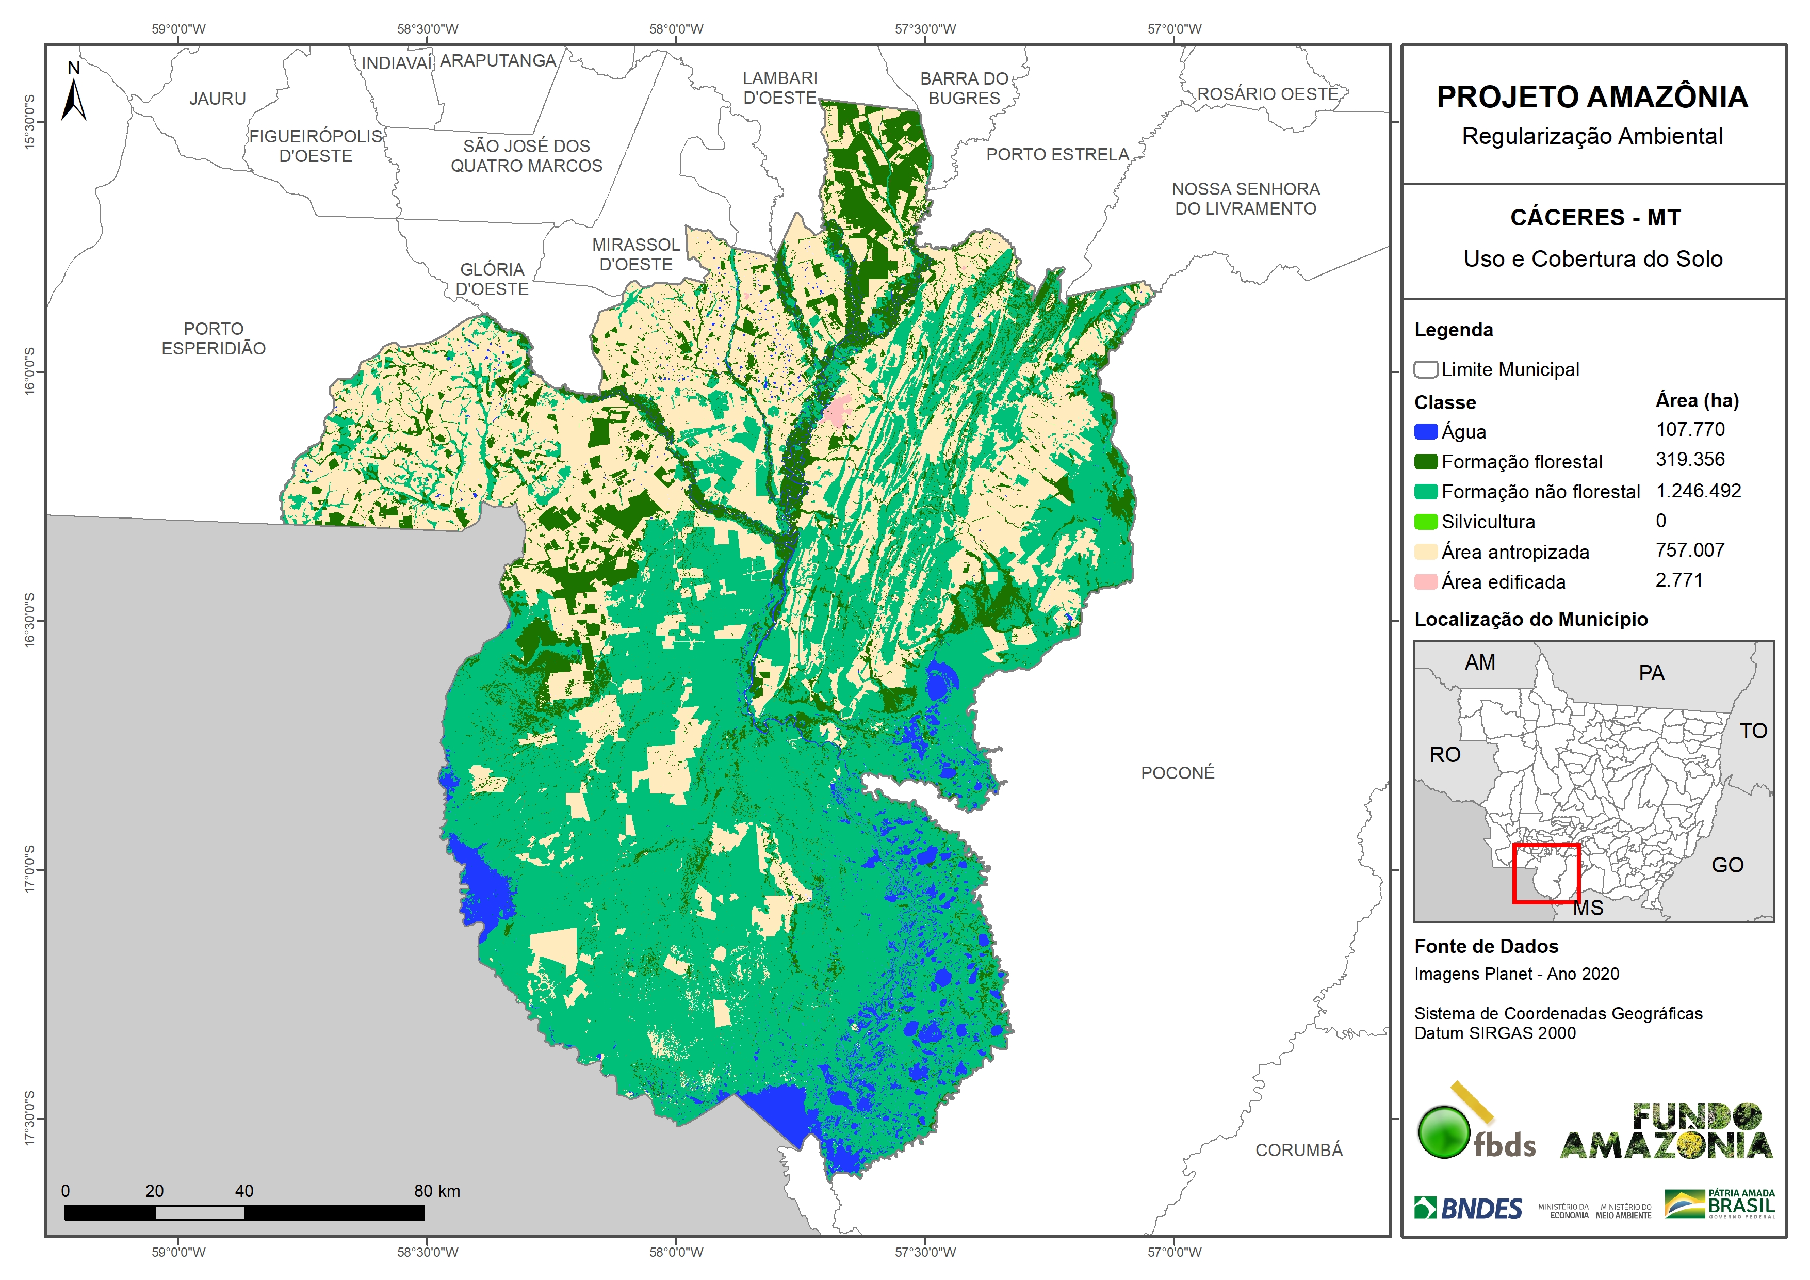Click the PORTO ESPERIDIÃO label on map
1810x1280 pixels.
click(x=214, y=338)
